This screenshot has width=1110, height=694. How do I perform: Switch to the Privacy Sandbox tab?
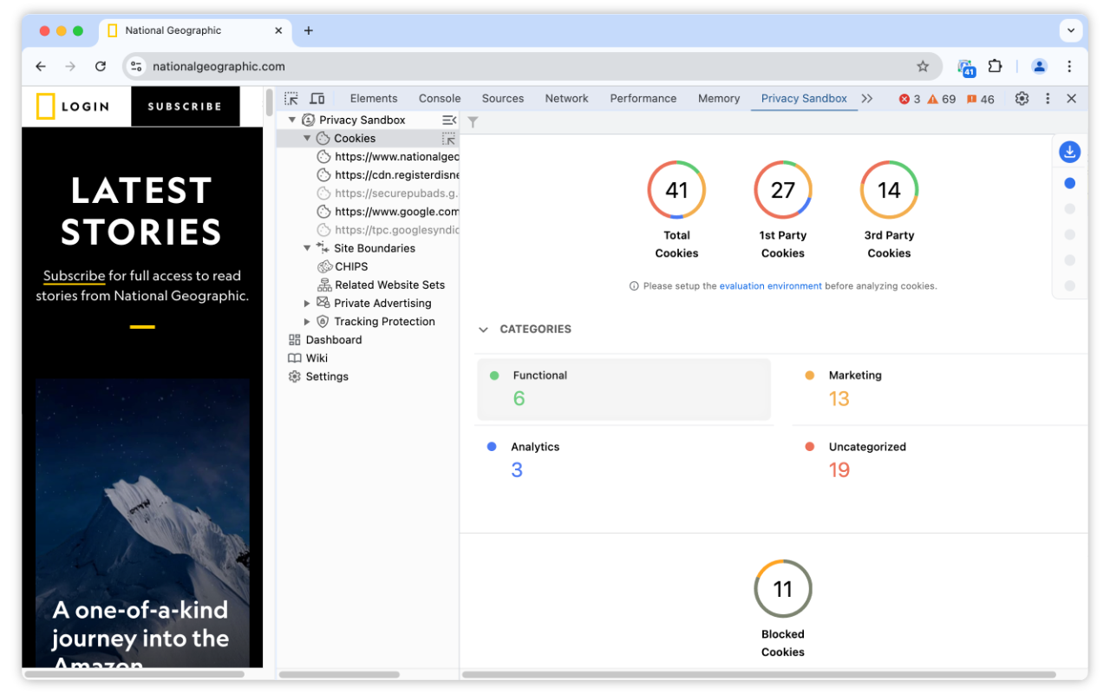(804, 98)
